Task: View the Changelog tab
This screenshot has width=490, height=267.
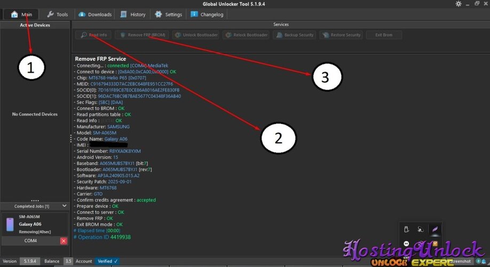Action: pyautogui.click(x=207, y=14)
